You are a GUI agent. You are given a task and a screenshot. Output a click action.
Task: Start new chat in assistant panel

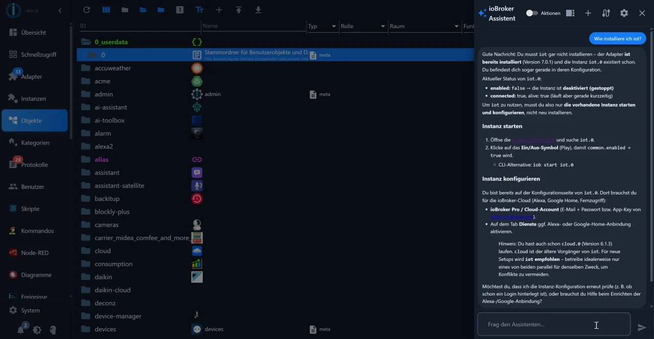588,13
